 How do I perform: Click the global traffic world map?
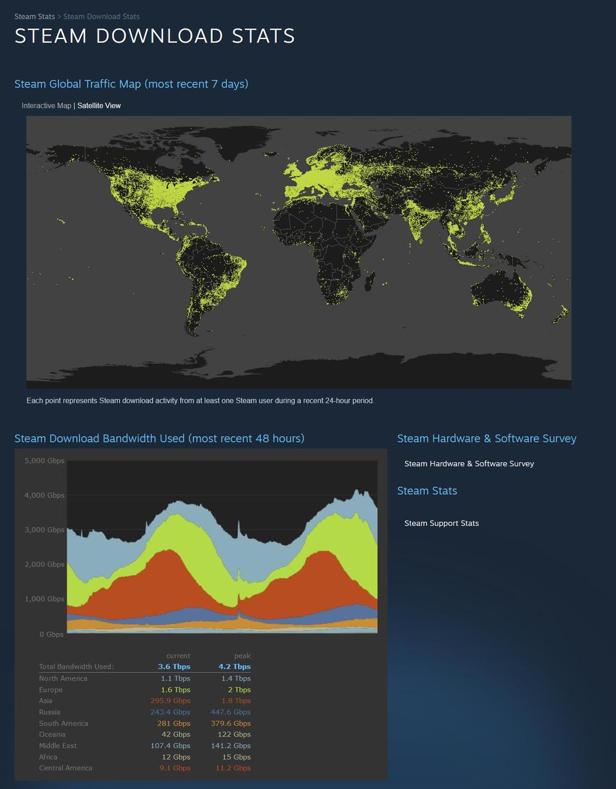pos(298,252)
